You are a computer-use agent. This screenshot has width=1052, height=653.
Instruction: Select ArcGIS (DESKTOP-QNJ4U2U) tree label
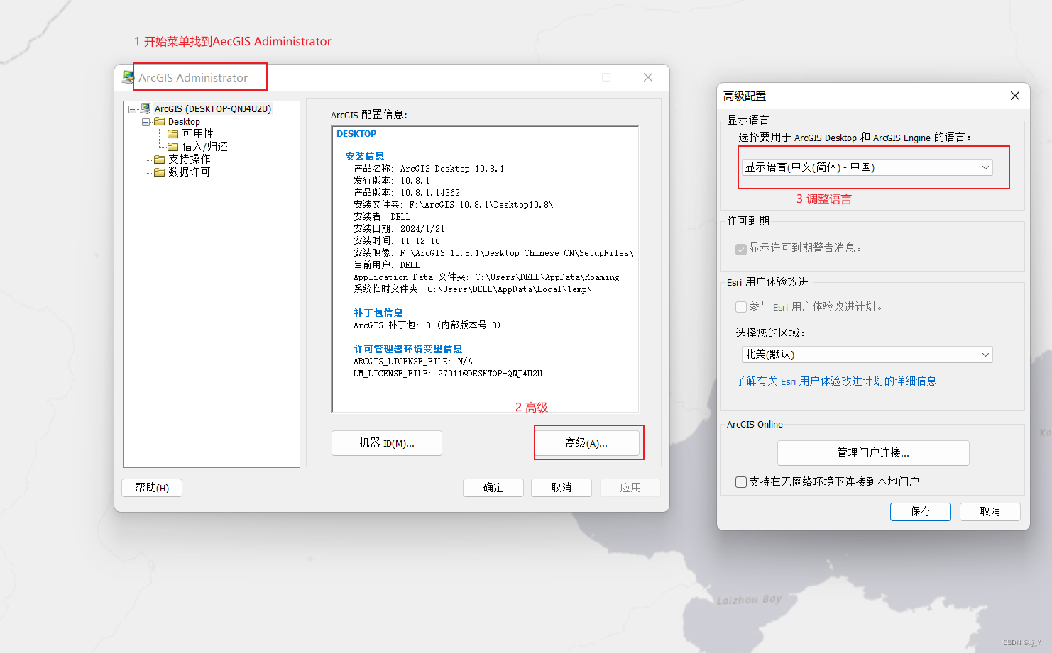tap(213, 109)
